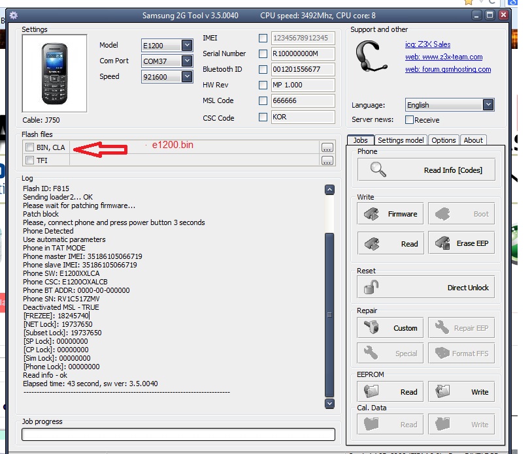This screenshot has width=532, height=454.
Task: Open web: forum.gsmhosting.com link
Action: 448,69
